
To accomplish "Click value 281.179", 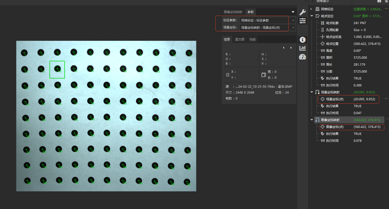I will pyautogui.click(x=359, y=64).
